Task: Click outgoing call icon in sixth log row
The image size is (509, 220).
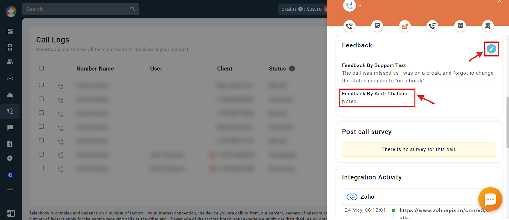Action: click(61, 155)
